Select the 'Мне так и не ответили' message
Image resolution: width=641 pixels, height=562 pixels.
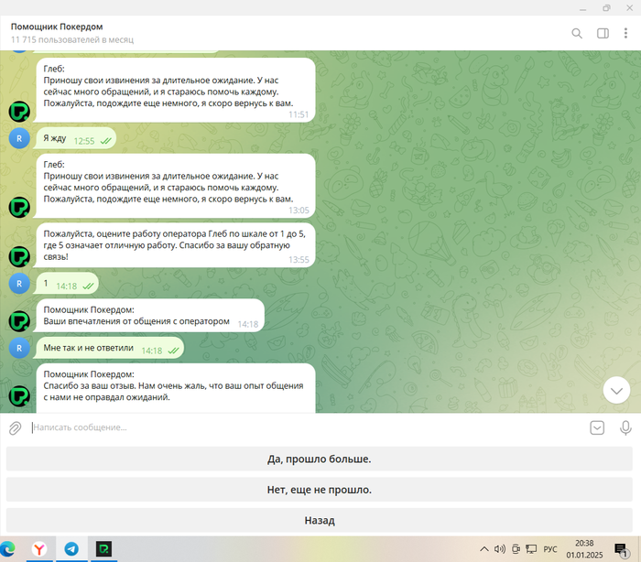(109, 348)
